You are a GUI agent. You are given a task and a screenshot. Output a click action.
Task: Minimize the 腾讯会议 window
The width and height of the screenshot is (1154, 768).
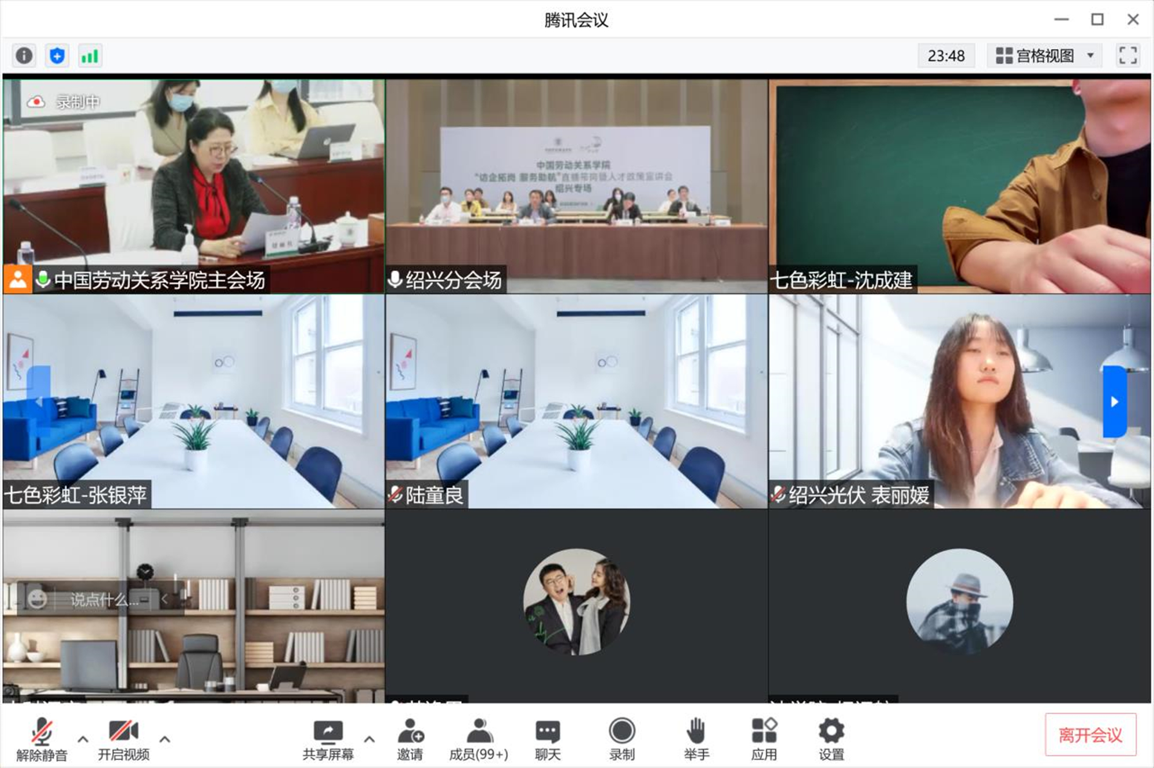(x=1062, y=20)
